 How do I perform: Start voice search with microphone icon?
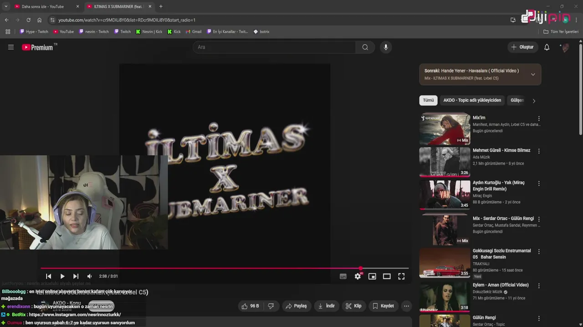pyautogui.click(x=386, y=47)
